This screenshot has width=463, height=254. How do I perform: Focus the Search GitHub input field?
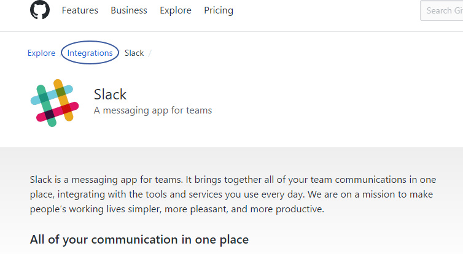pyautogui.click(x=441, y=10)
